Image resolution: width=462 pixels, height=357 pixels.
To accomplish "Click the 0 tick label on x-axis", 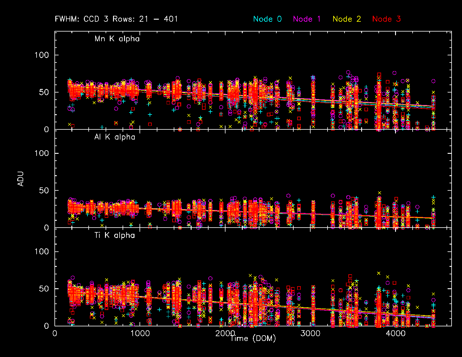I will tap(55, 333).
